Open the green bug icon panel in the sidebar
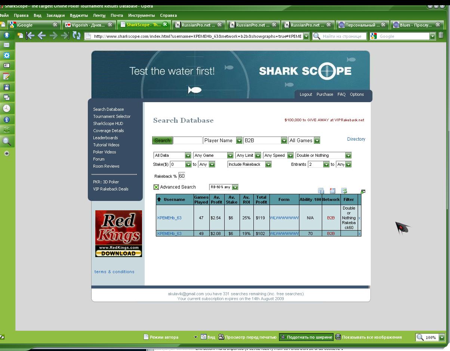 point(6,130)
